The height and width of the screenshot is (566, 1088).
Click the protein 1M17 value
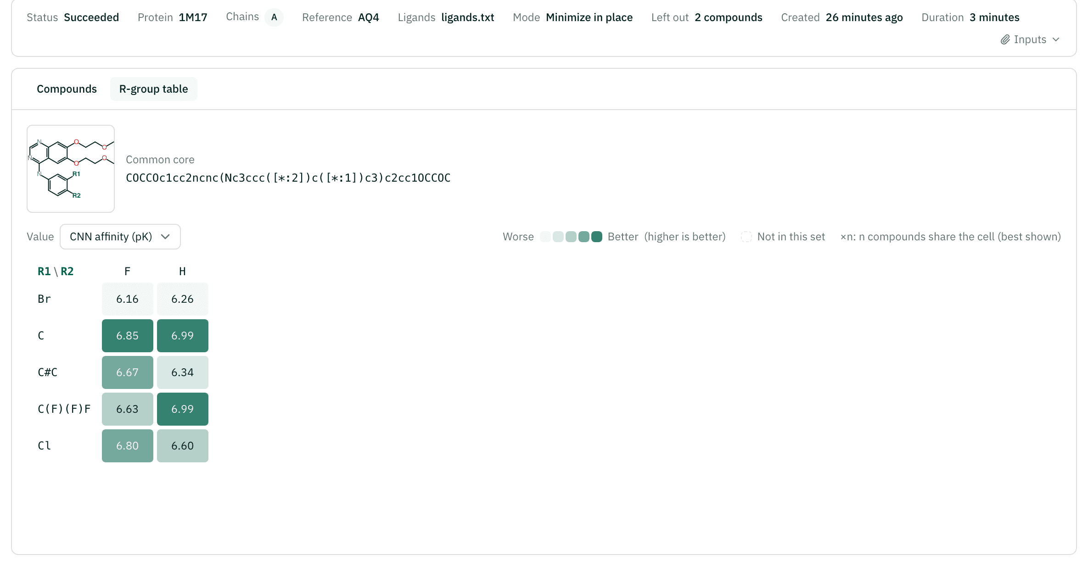pos(193,17)
